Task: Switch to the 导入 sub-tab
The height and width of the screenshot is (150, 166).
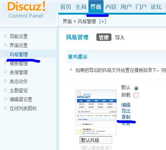Action: coord(120,37)
